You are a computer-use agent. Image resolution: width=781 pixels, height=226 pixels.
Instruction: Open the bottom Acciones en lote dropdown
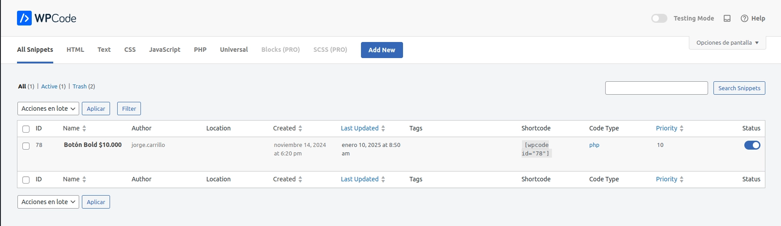coord(48,202)
